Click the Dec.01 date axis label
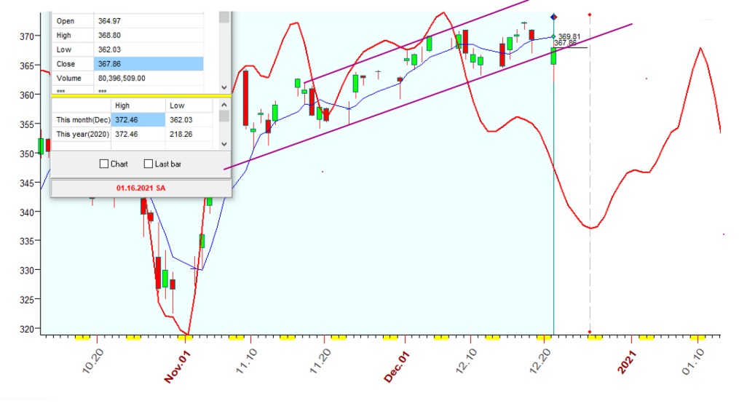 [397, 367]
